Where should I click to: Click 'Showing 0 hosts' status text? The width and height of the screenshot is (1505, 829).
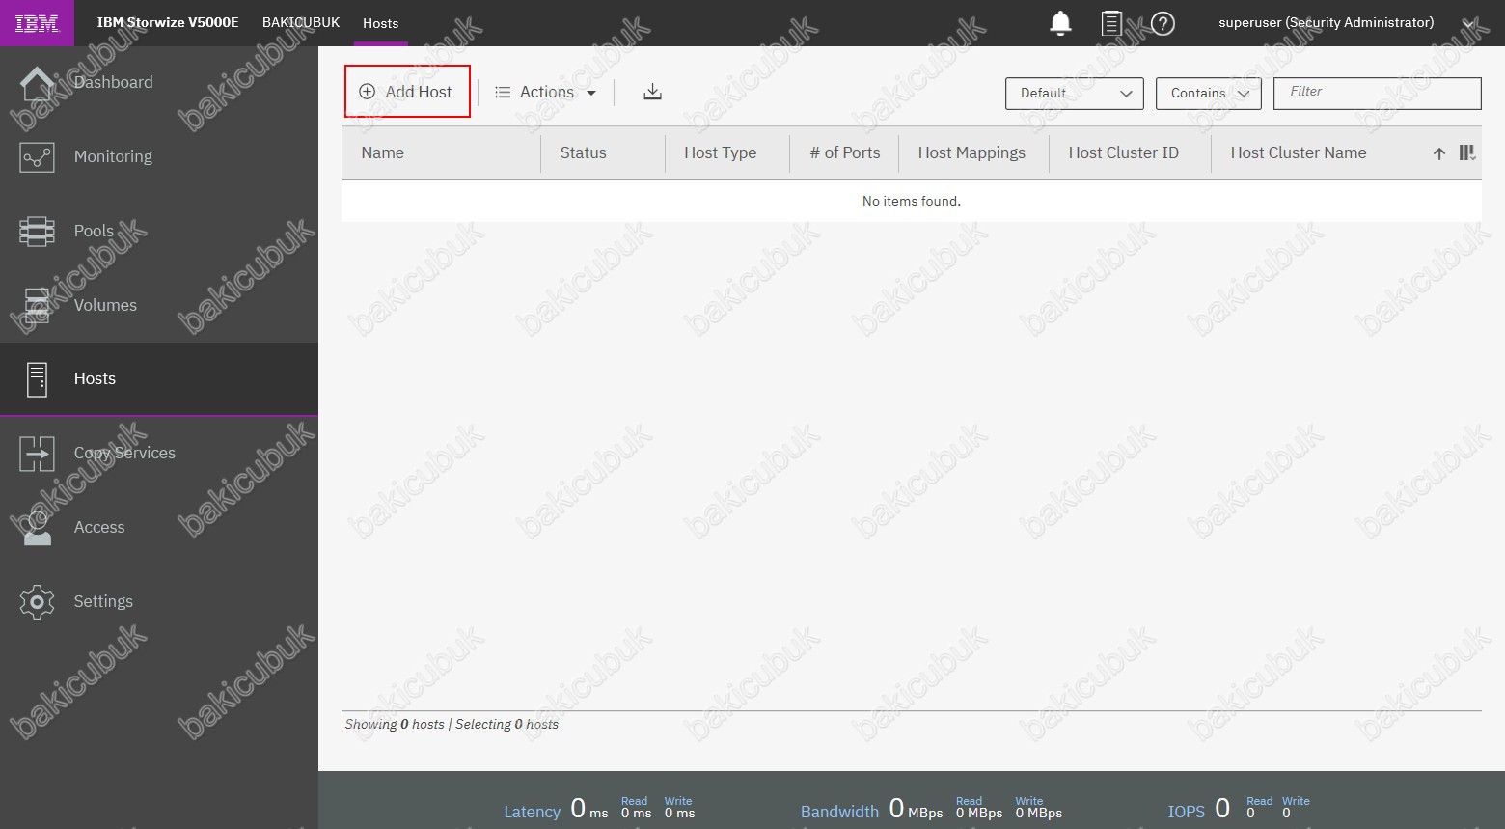(395, 724)
